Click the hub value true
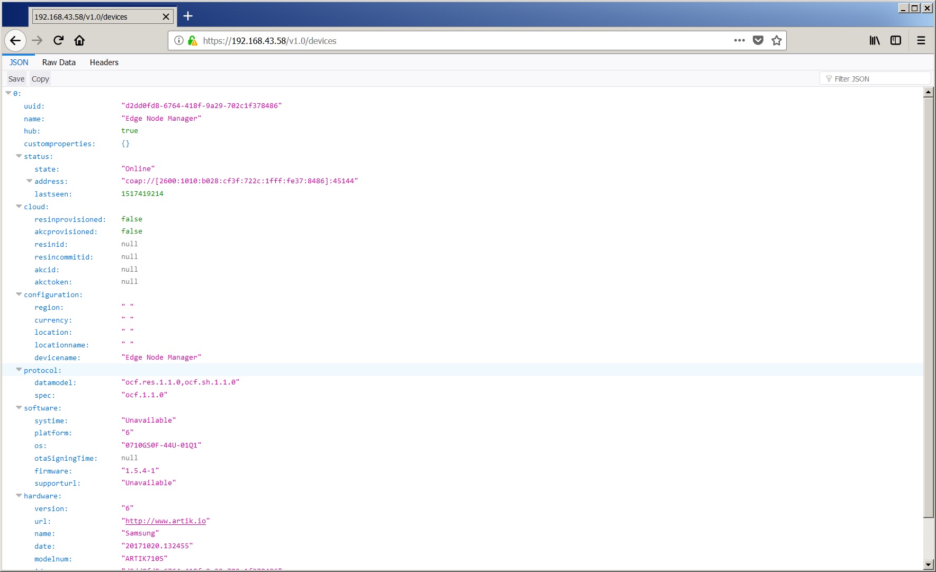Viewport: 936px width, 572px height. (x=130, y=131)
